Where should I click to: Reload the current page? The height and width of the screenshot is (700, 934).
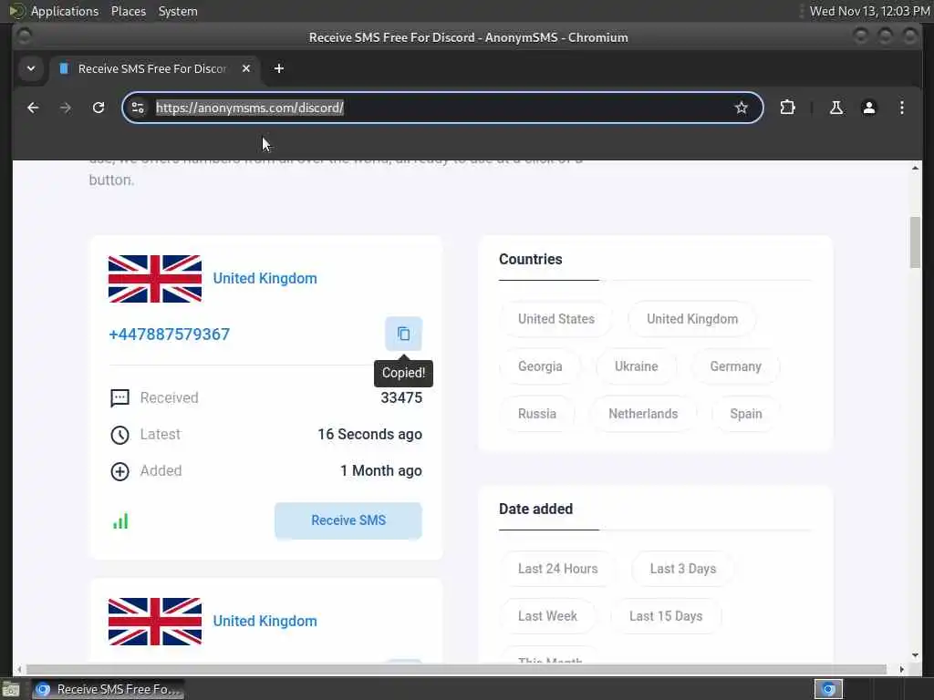pyautogui.click(x=99, y=108)
